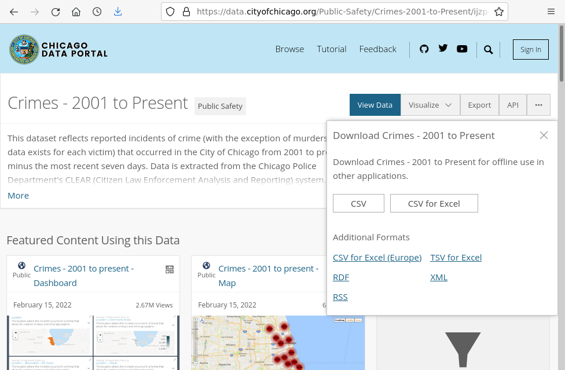The height and width of the screenshot is (370, 565).
Task: Go to browser home icon
Action: click(x=76, y=12)
